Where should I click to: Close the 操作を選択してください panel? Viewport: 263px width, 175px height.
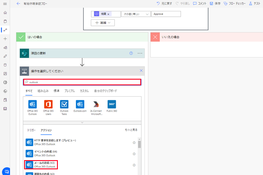coord(141,71)
